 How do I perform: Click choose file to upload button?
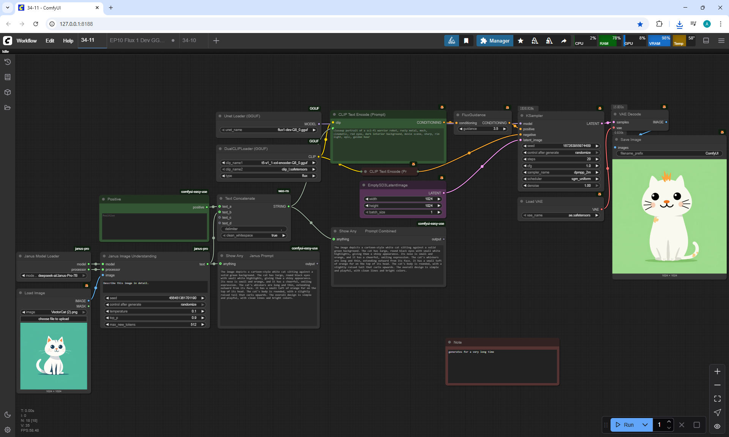tap(54, 319)
